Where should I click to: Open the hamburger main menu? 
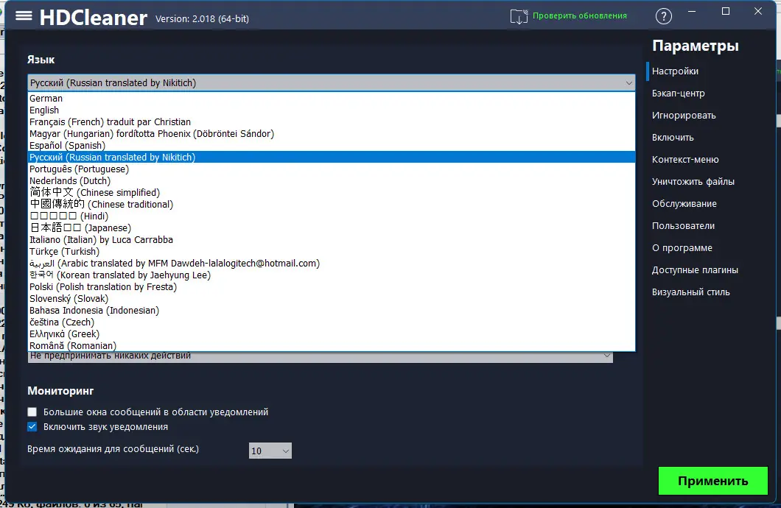tap(24, 16)
